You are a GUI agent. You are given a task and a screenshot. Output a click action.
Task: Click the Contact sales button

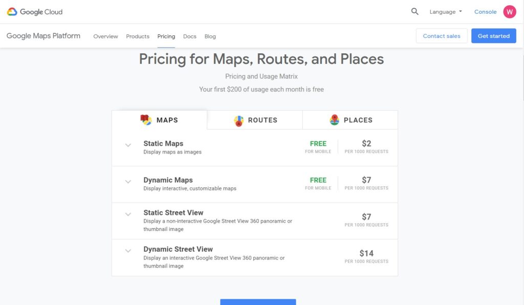pyautogui.click(x=442, y=36)
